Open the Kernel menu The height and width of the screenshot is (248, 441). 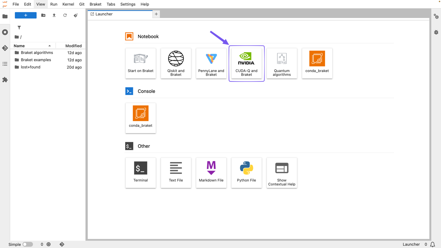tap(68, 4)
